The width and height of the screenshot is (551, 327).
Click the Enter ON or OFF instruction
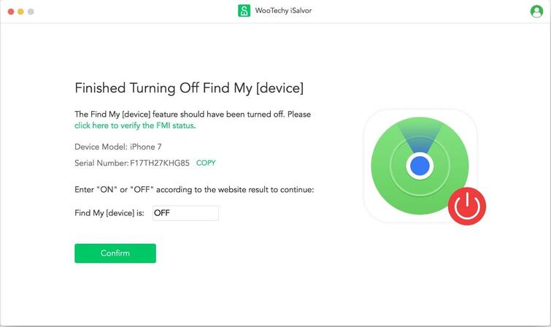pos(194,190)
